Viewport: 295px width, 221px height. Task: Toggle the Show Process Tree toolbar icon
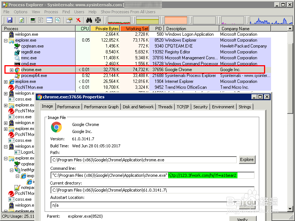[41, 20]
